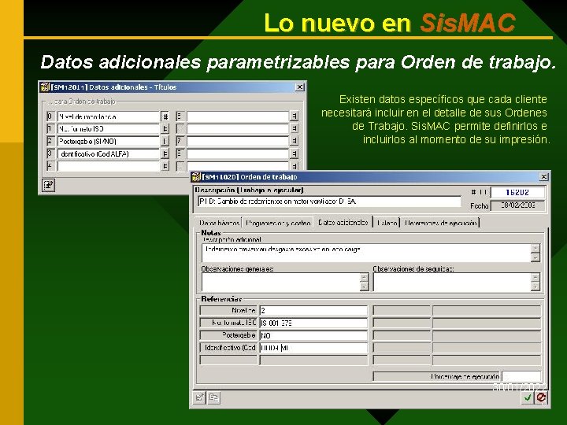Click the # type button on row 0
Image resolution: width=567 pixels, height=425 pixels.
pos(165,116)
